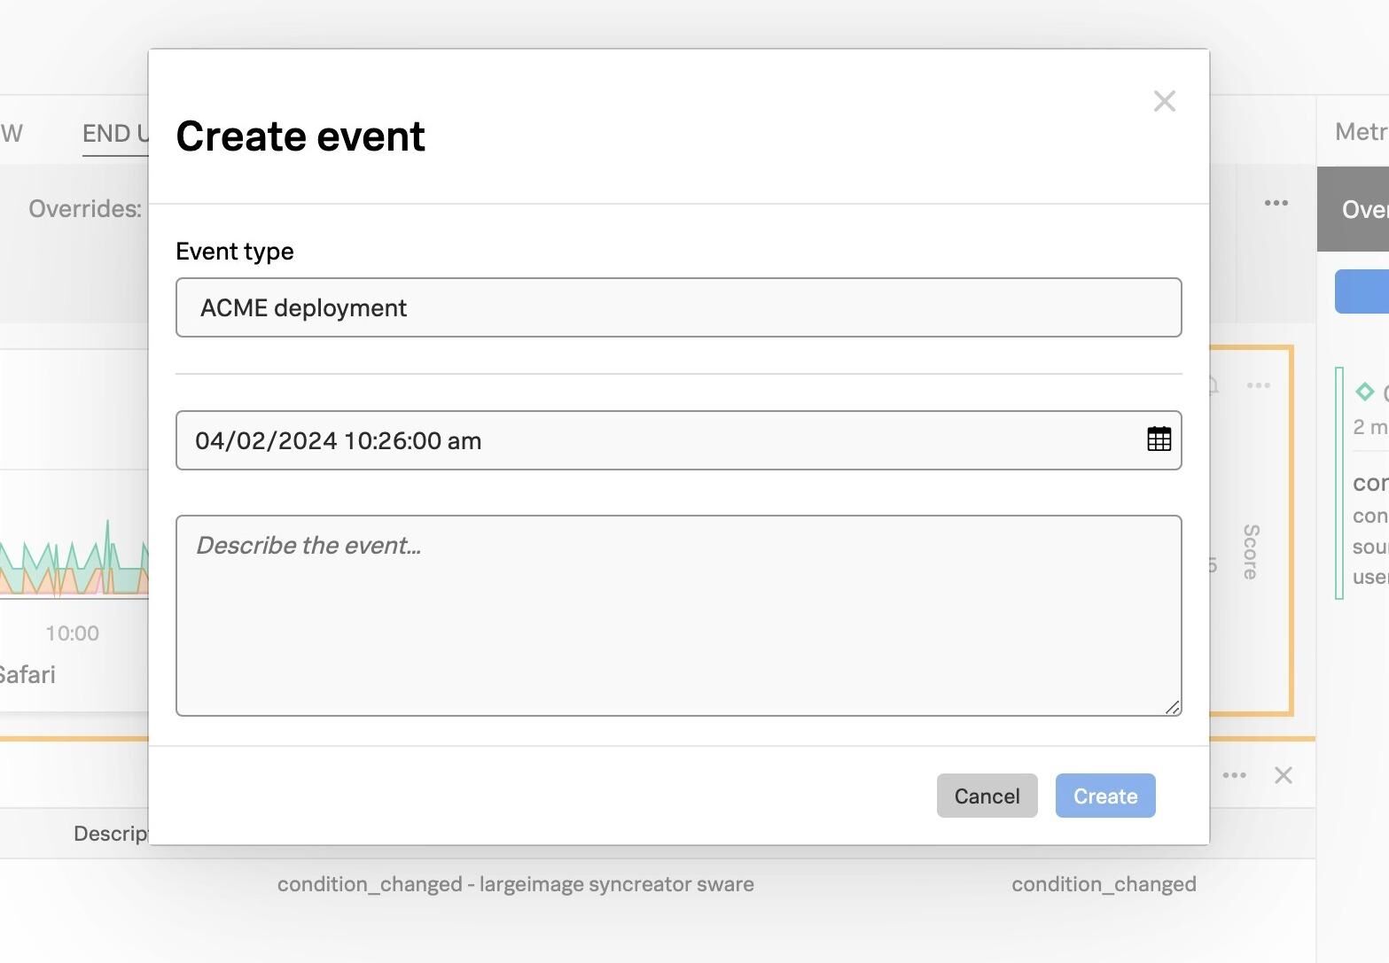Close the Create event dialog with X
The image size is (1389, 963).
tap(1165, 101)
